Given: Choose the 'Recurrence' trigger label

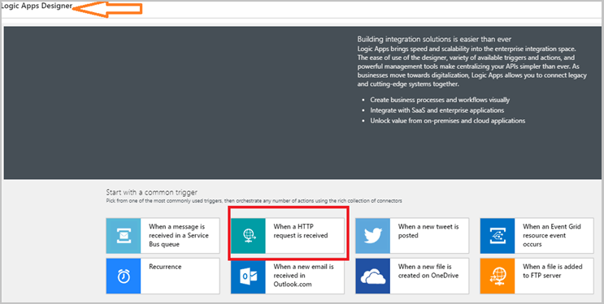Looking at the screenshot, I should coord(165,267).
